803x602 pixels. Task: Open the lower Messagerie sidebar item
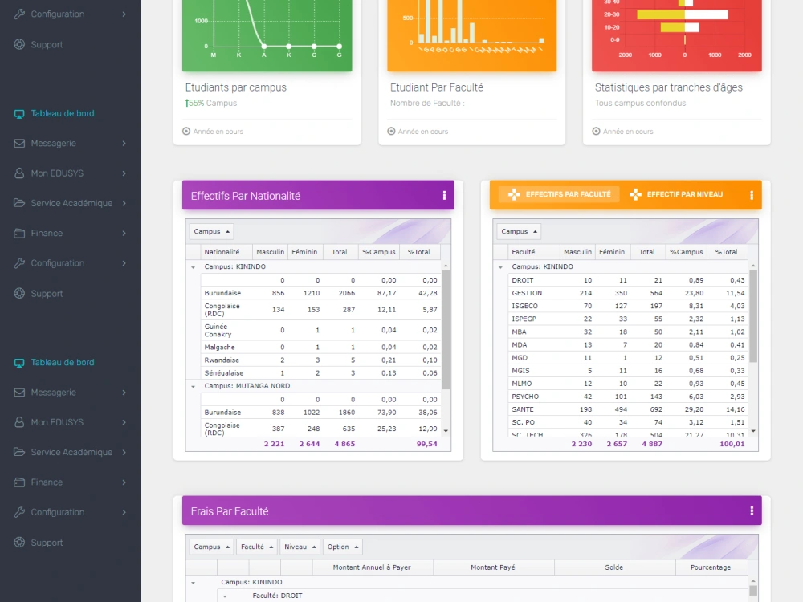(70, 393)
